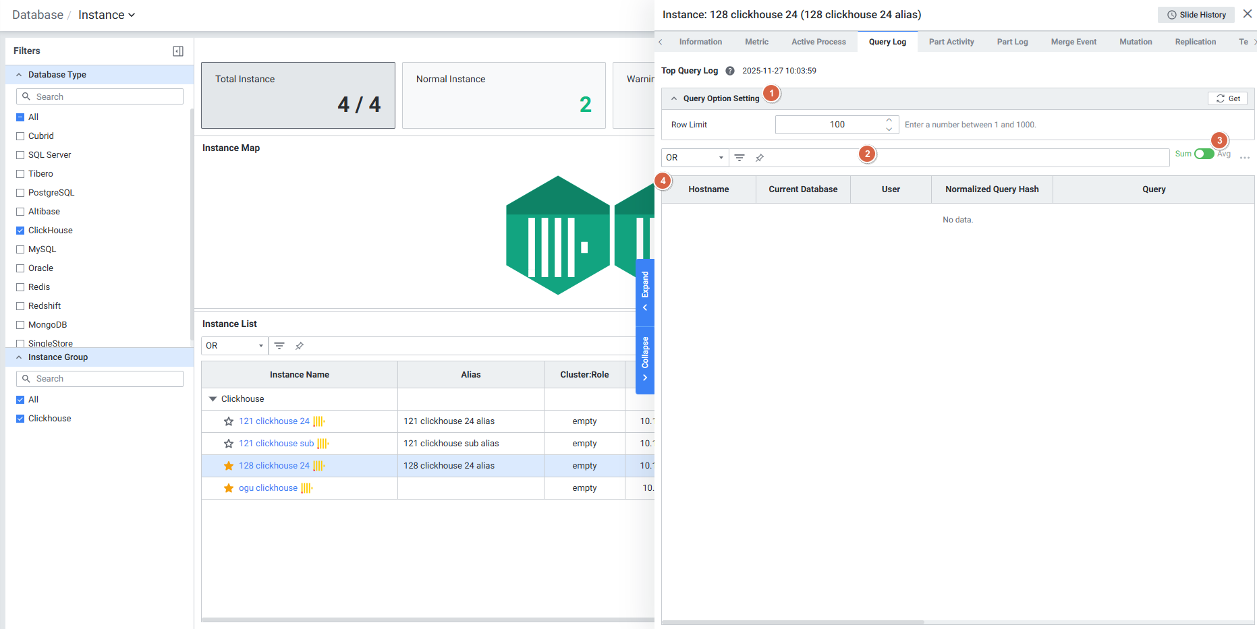Open the Part Activity tab

[x=951, y=42]
